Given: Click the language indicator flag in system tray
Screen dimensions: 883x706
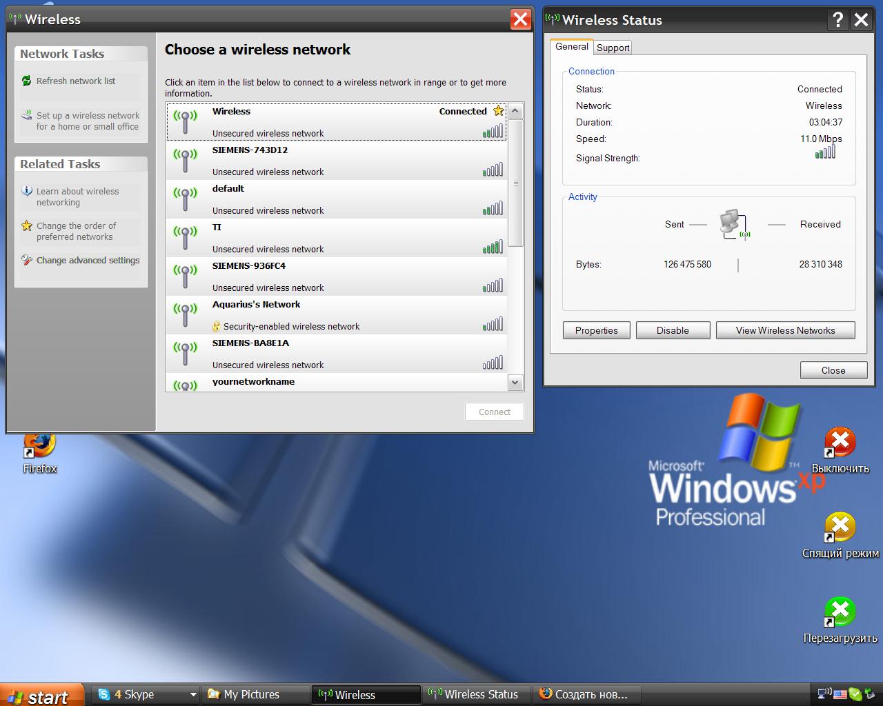Looking at the screenshot, I should tap(840, 694).
